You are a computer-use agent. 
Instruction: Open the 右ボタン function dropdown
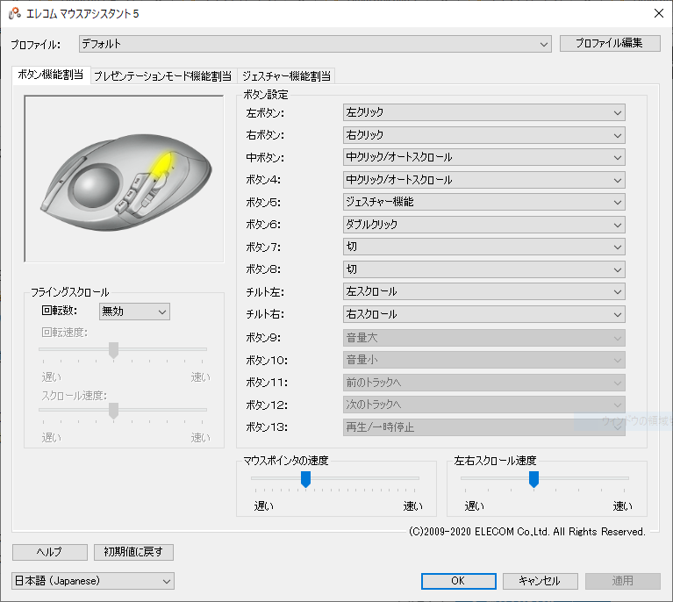pos(483,135)
